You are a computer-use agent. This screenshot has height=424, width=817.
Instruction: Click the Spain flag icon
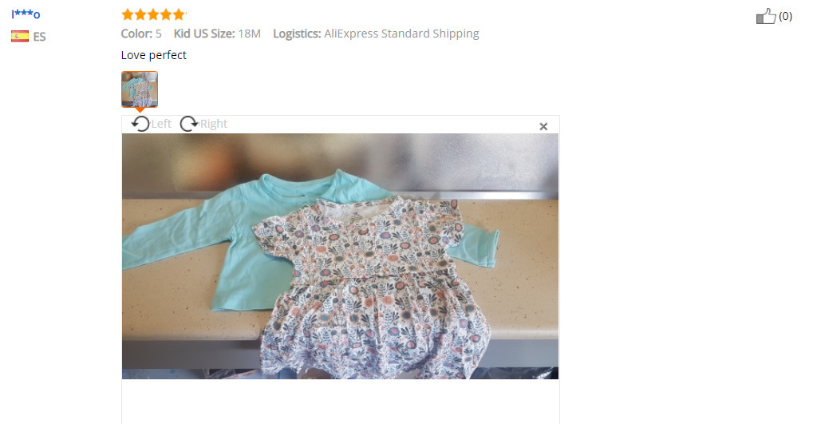[x=20, y=36]
